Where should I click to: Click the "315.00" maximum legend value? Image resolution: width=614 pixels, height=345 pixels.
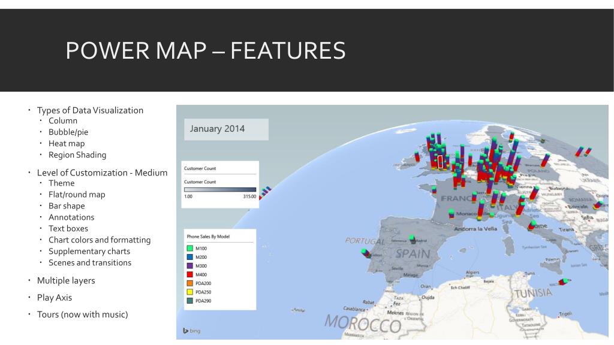[x=249, y=196]
